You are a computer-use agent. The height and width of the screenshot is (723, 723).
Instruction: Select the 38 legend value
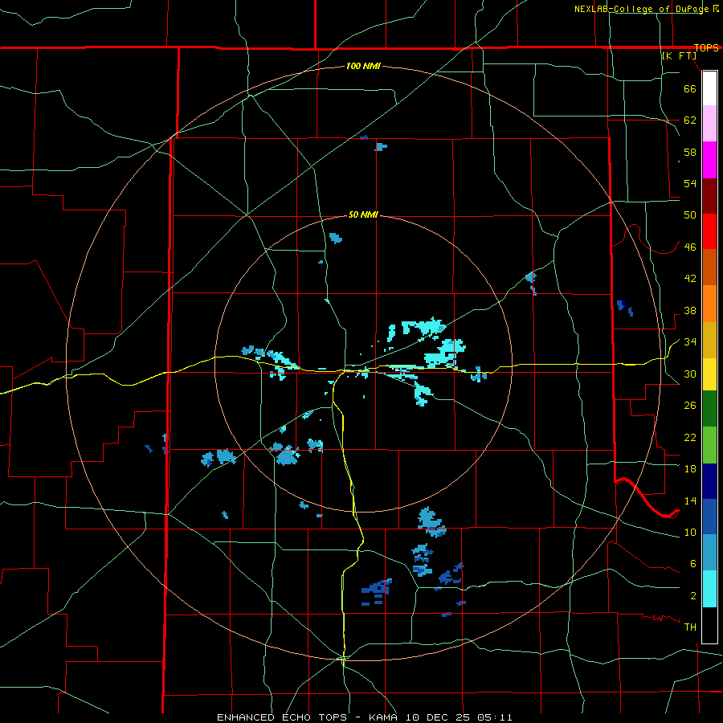point(690,310)
